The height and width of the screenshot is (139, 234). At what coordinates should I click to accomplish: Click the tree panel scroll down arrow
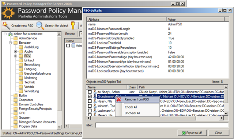[x=59, y=127]
